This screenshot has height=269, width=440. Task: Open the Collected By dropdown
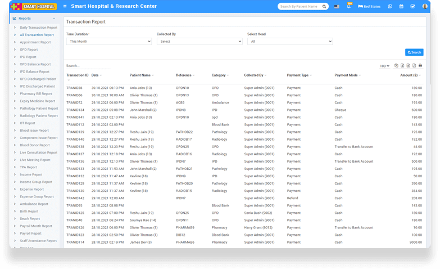199,41
